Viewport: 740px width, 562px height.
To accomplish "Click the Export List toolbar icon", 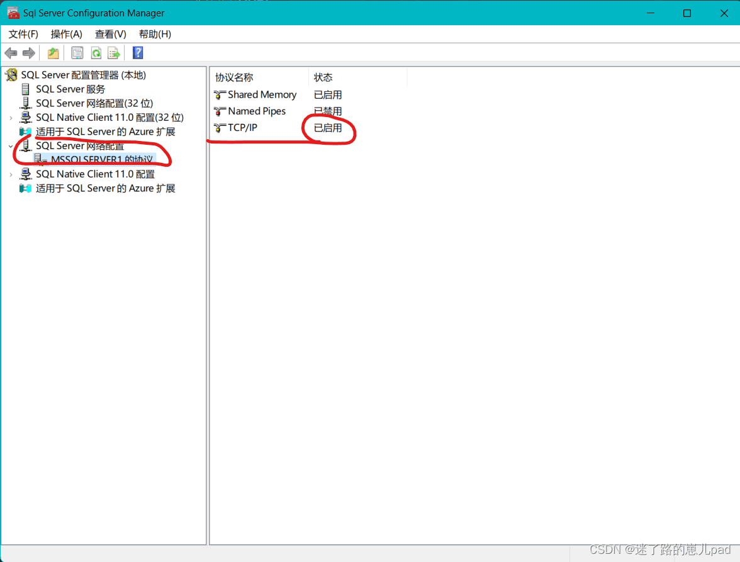I will 114,53.
